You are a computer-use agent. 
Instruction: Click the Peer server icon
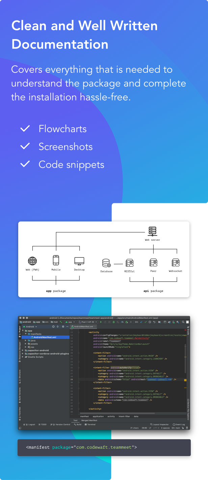[x=153, y=263]
